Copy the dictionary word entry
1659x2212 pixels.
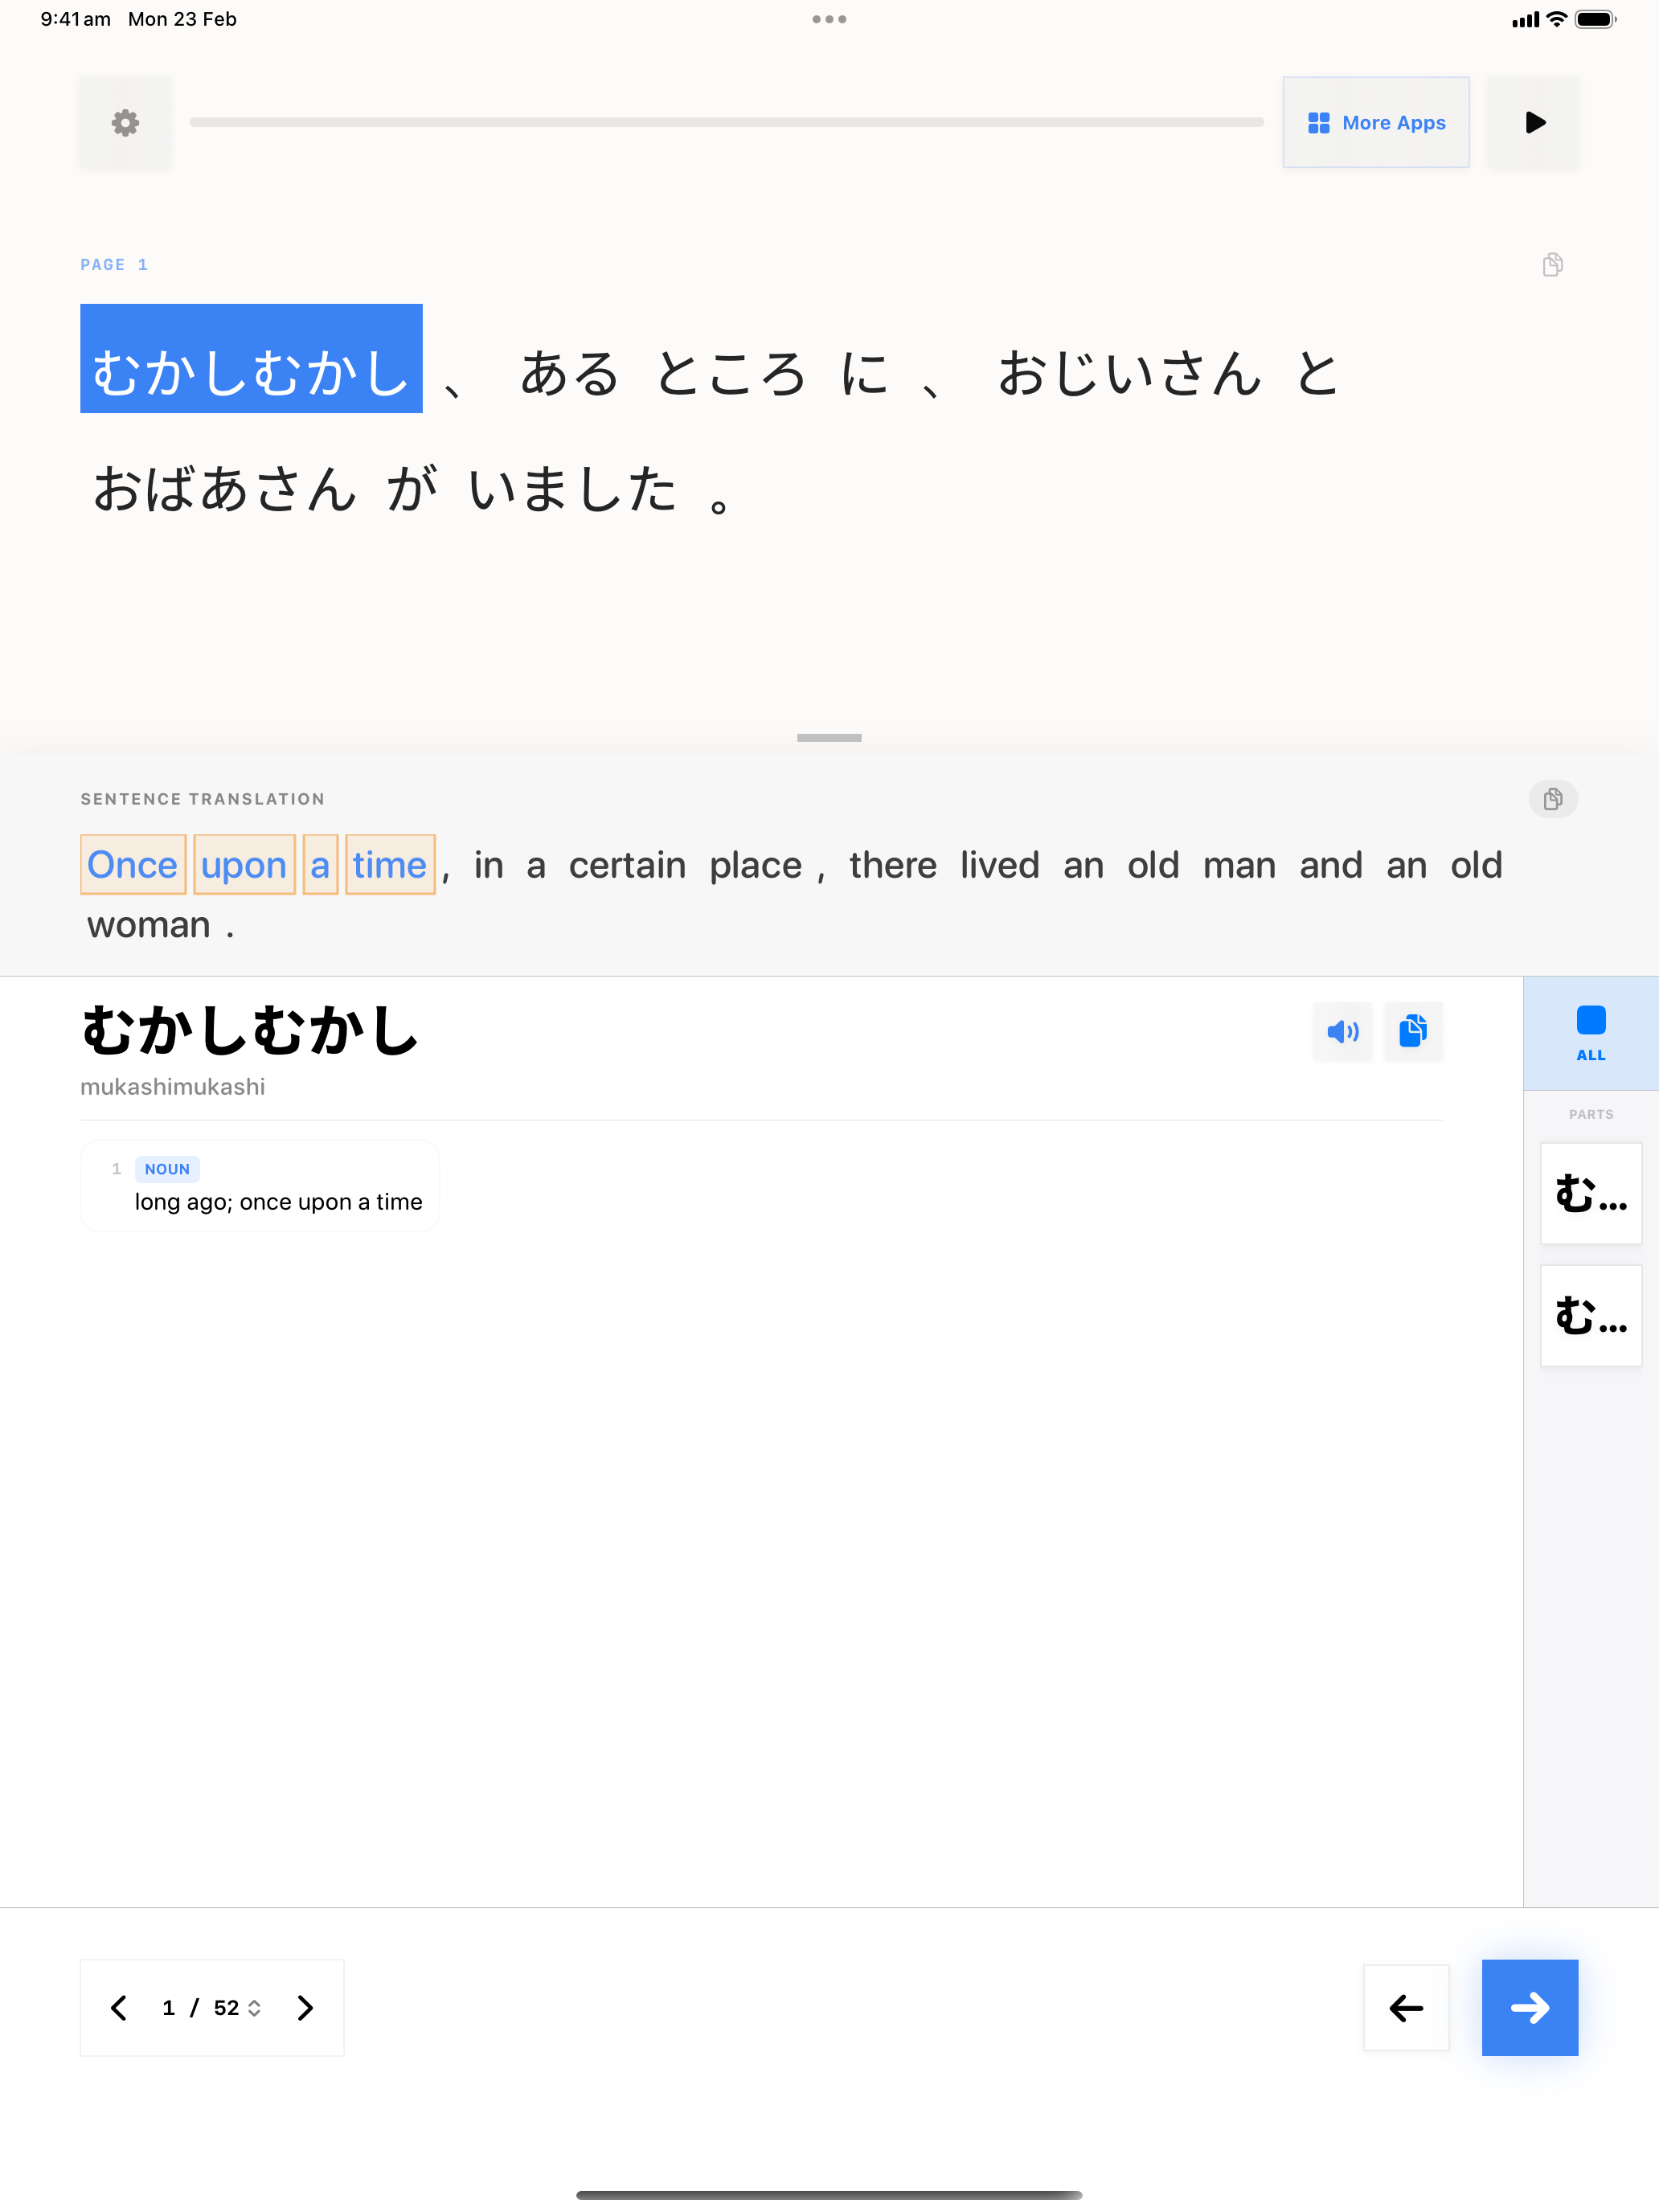(1412, 1031)
